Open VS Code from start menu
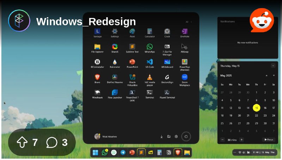This screenshot has height=160, width=282. coord(149,64)
